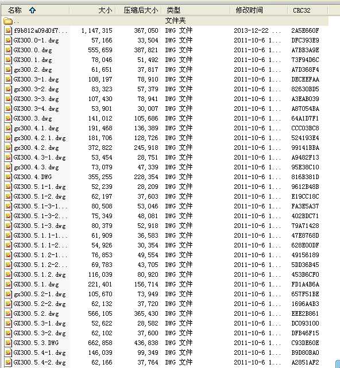Select the gx300.2.dwg file icon
Screen dimensions: 340x368
(x=8, y=69)
